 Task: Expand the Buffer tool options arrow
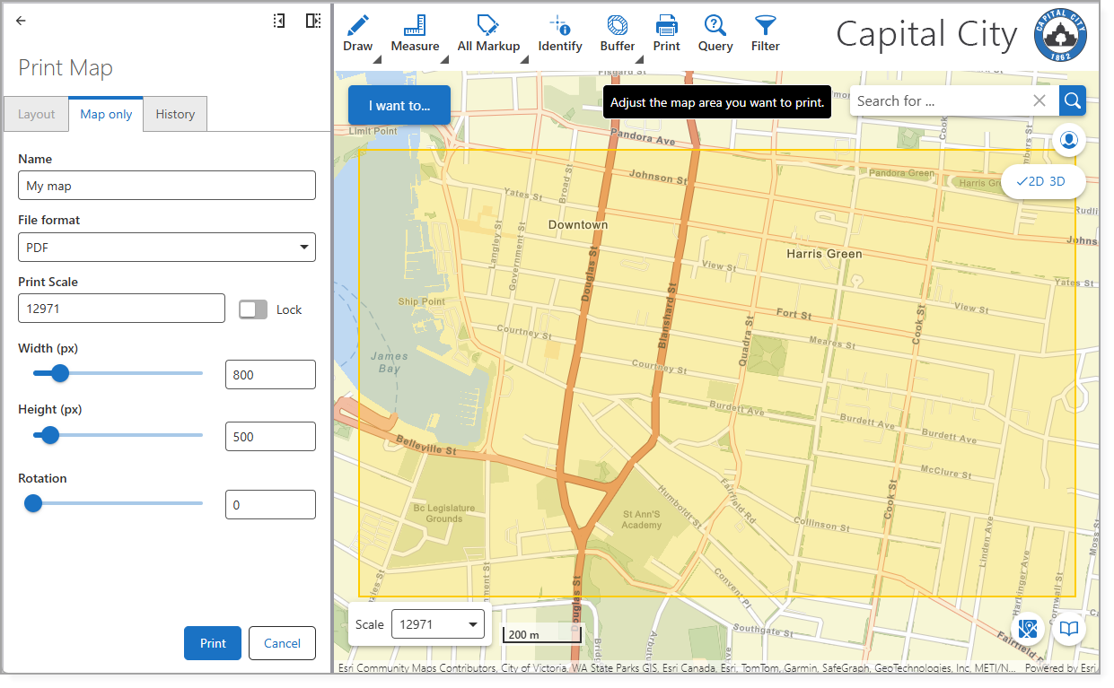[x=639, y=60]
